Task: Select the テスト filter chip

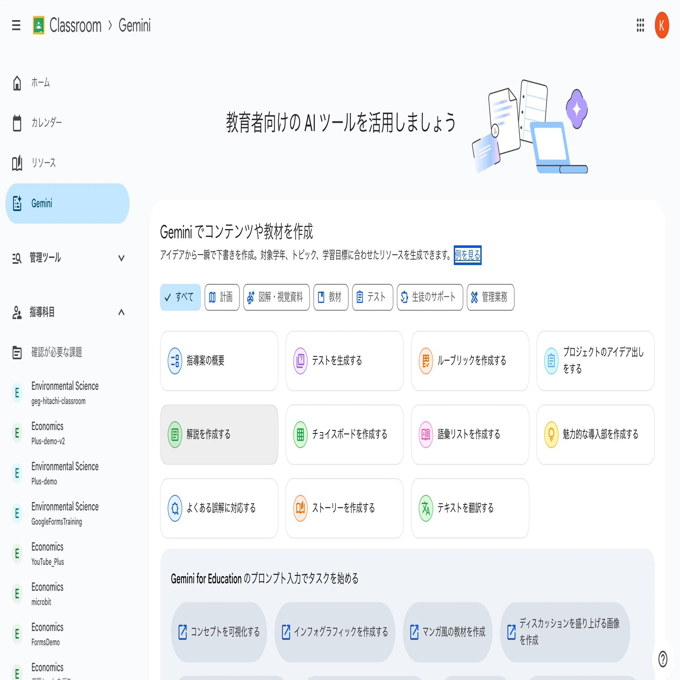Action: coord(373,297)
